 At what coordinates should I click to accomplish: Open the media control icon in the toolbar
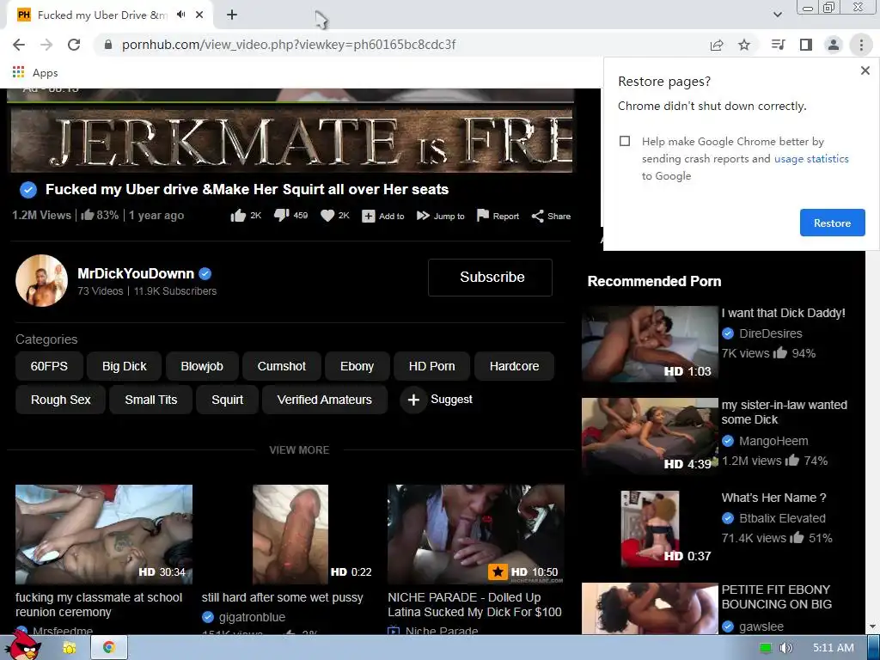click(x=778, y=45)
